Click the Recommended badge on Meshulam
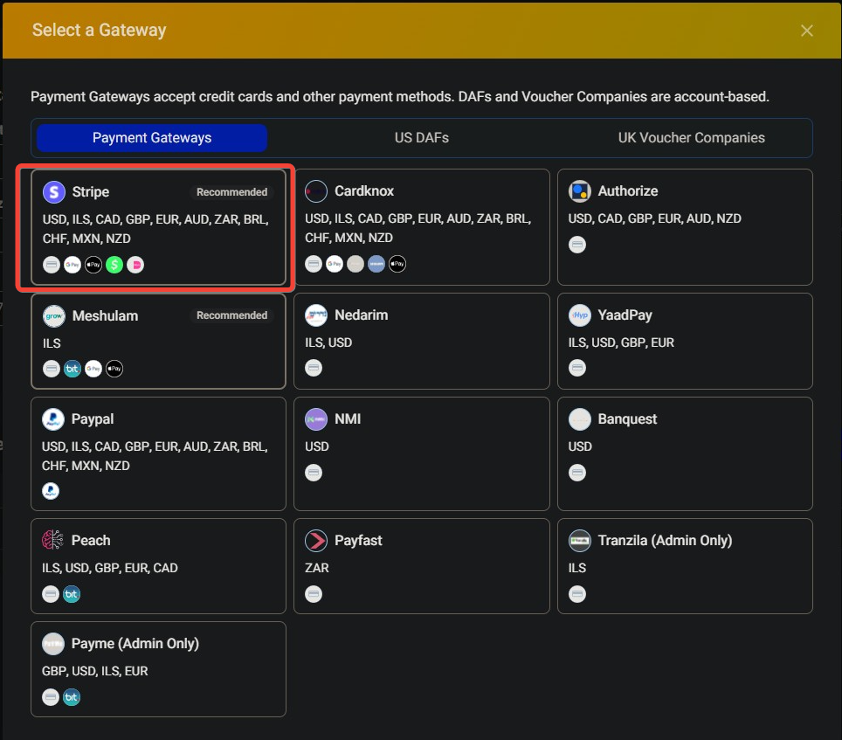Screen dimensions: 842x740 [x=231, y=315]
